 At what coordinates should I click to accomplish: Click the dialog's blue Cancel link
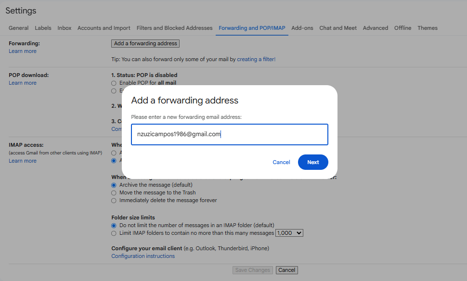point(281,162)
